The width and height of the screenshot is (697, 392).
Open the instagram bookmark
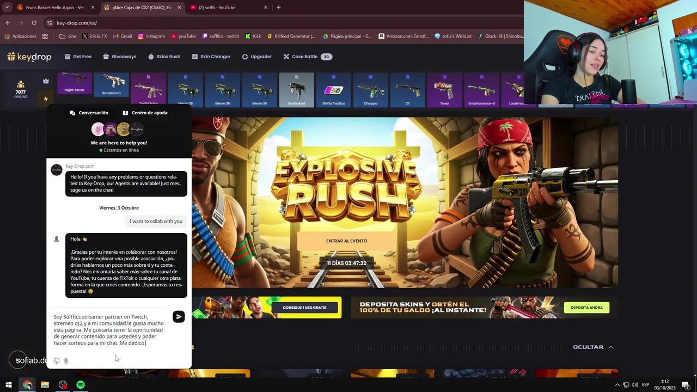(151, 36)
